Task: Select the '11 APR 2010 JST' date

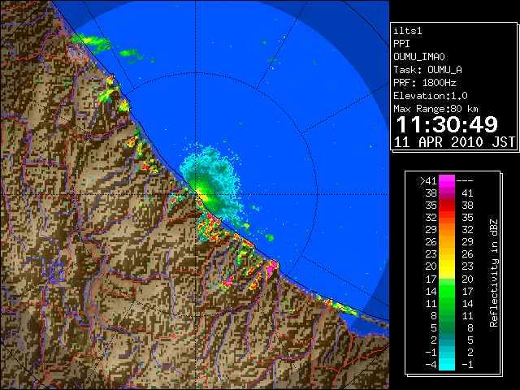Action: coord(454,142)
